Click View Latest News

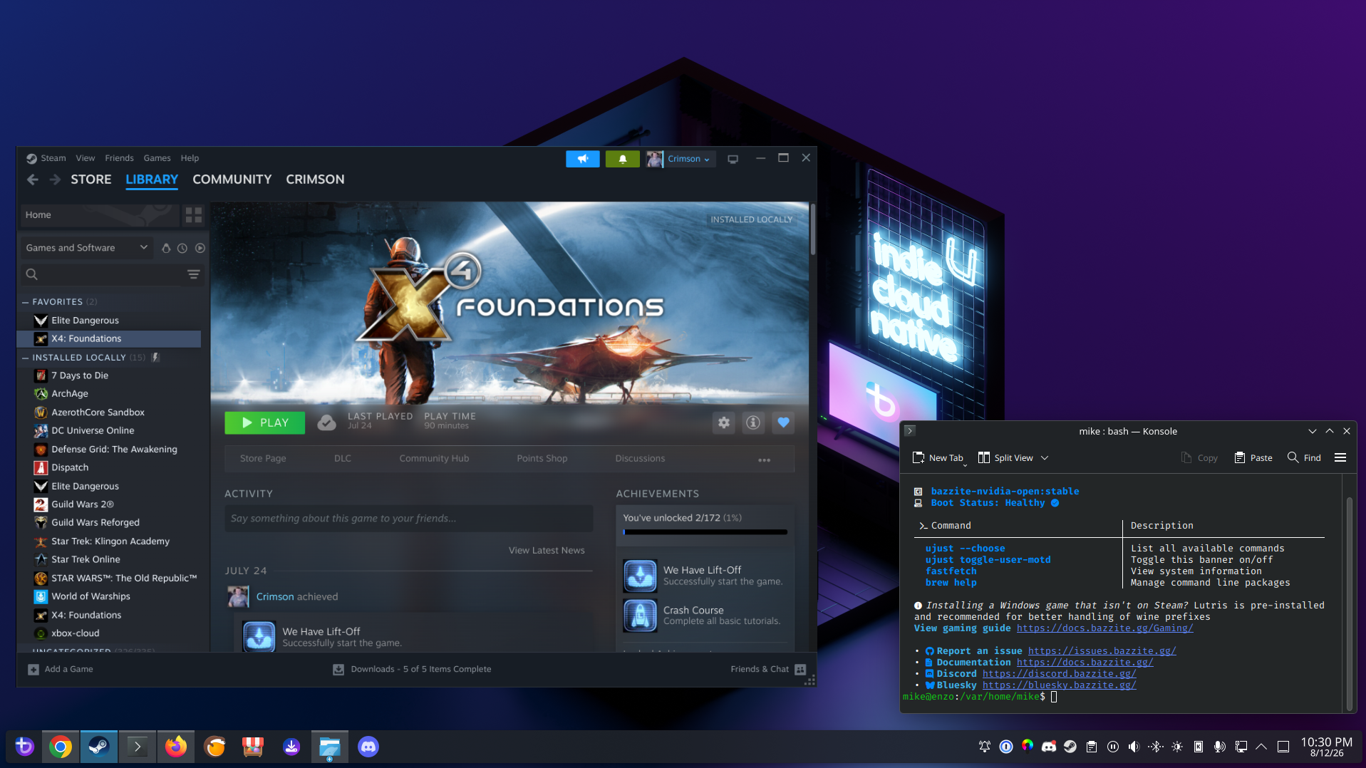(547, 551)
